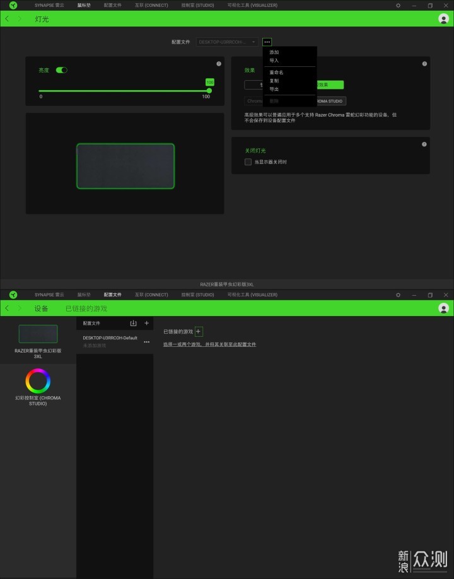Select the 设备 sub-tab in lower window
454x579 pixels.
pyautogui.click(x=42, y=308)
